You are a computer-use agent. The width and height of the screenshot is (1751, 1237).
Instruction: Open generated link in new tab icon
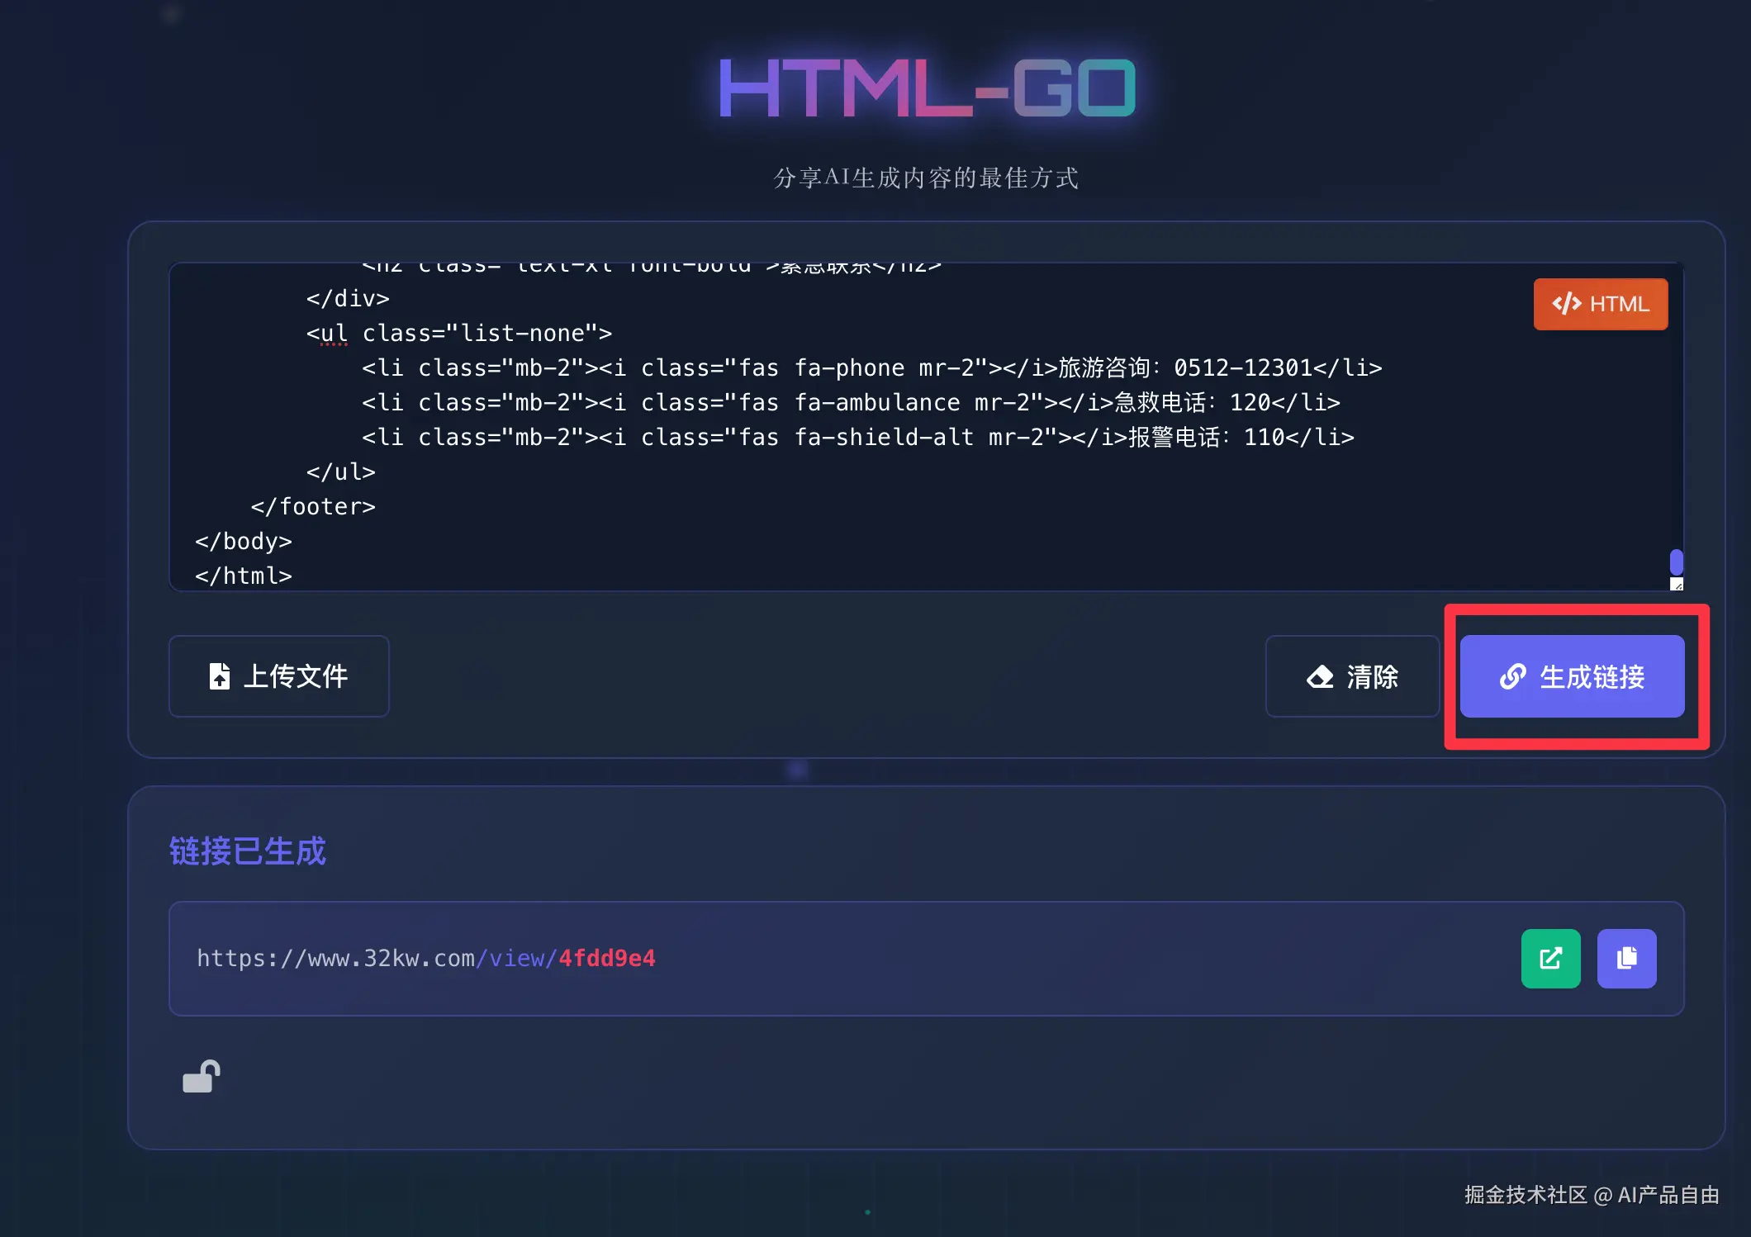coord(1550,958)
